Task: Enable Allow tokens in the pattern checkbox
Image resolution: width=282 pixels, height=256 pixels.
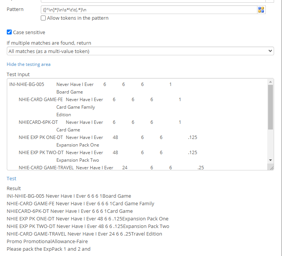Action: (x=43, y=18)
